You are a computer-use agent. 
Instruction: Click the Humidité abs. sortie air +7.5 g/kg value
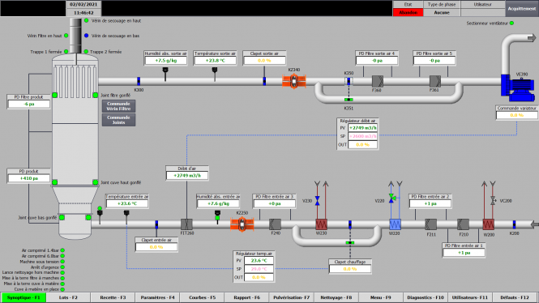(x=165, y=61)
